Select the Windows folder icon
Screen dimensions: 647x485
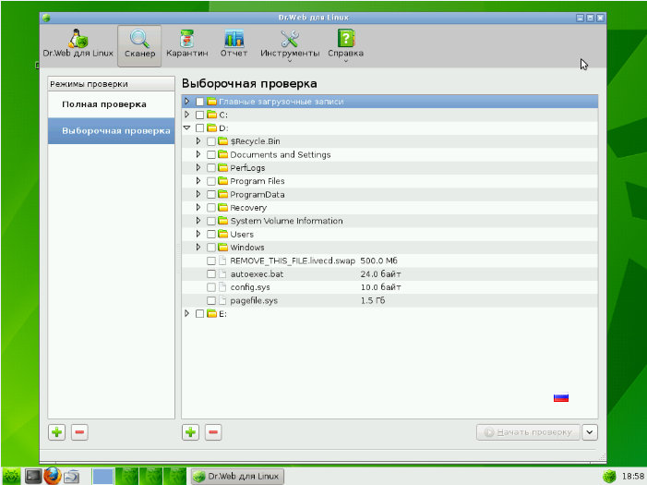222,248
